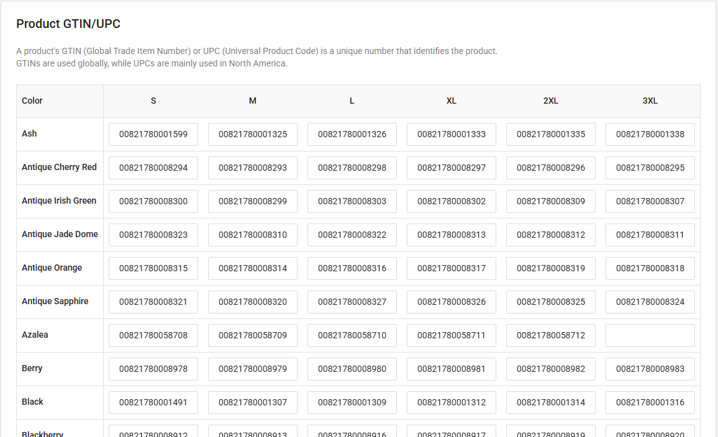Viewport: 718px width, 437px height.
Task: Select the empty Azalea 3XL GTIN field
Action: tap(650, 335)
